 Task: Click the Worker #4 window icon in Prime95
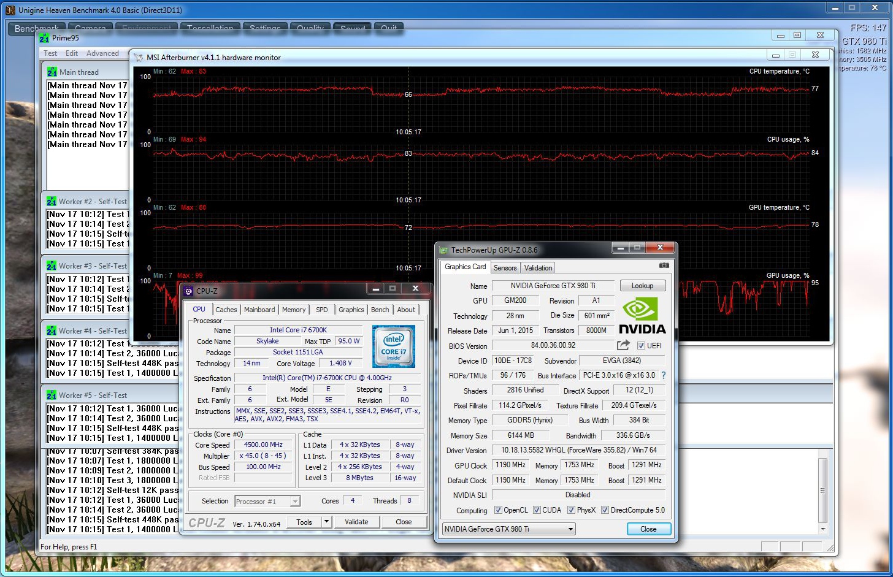(x=52, y=331)
